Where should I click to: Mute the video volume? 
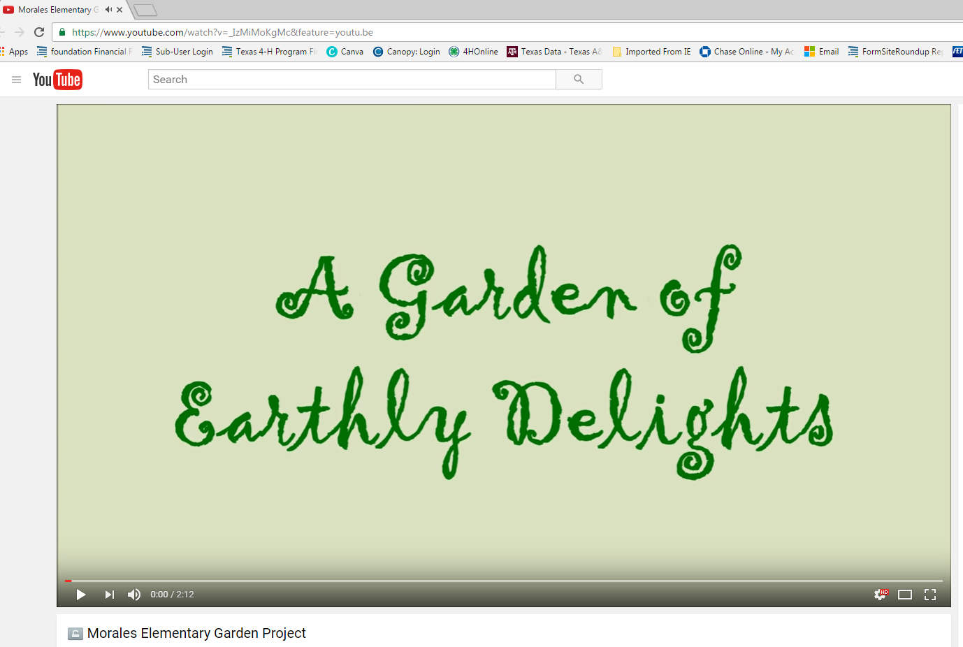(133, 595)
